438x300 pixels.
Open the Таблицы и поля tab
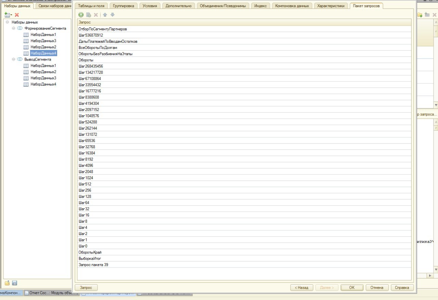pyautogui.click(x=91, y=6)
